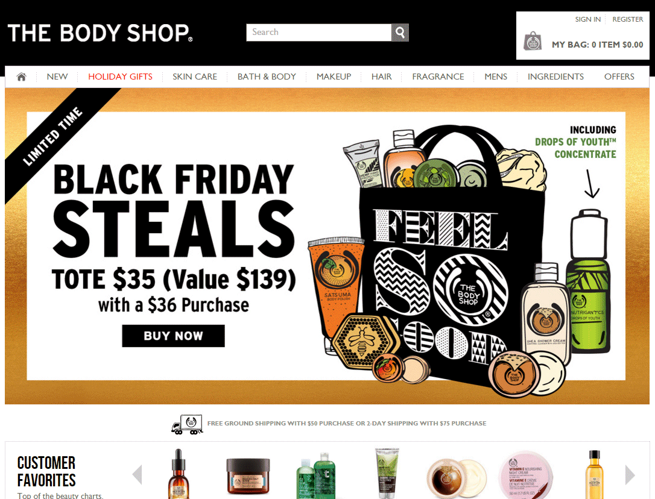Open the Skin Care menu
This screenshot has height=499, width=655.
195,77
